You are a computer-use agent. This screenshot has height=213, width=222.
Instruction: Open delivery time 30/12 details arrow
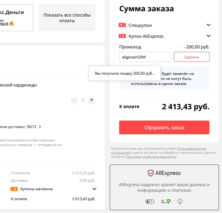point(40,127)
